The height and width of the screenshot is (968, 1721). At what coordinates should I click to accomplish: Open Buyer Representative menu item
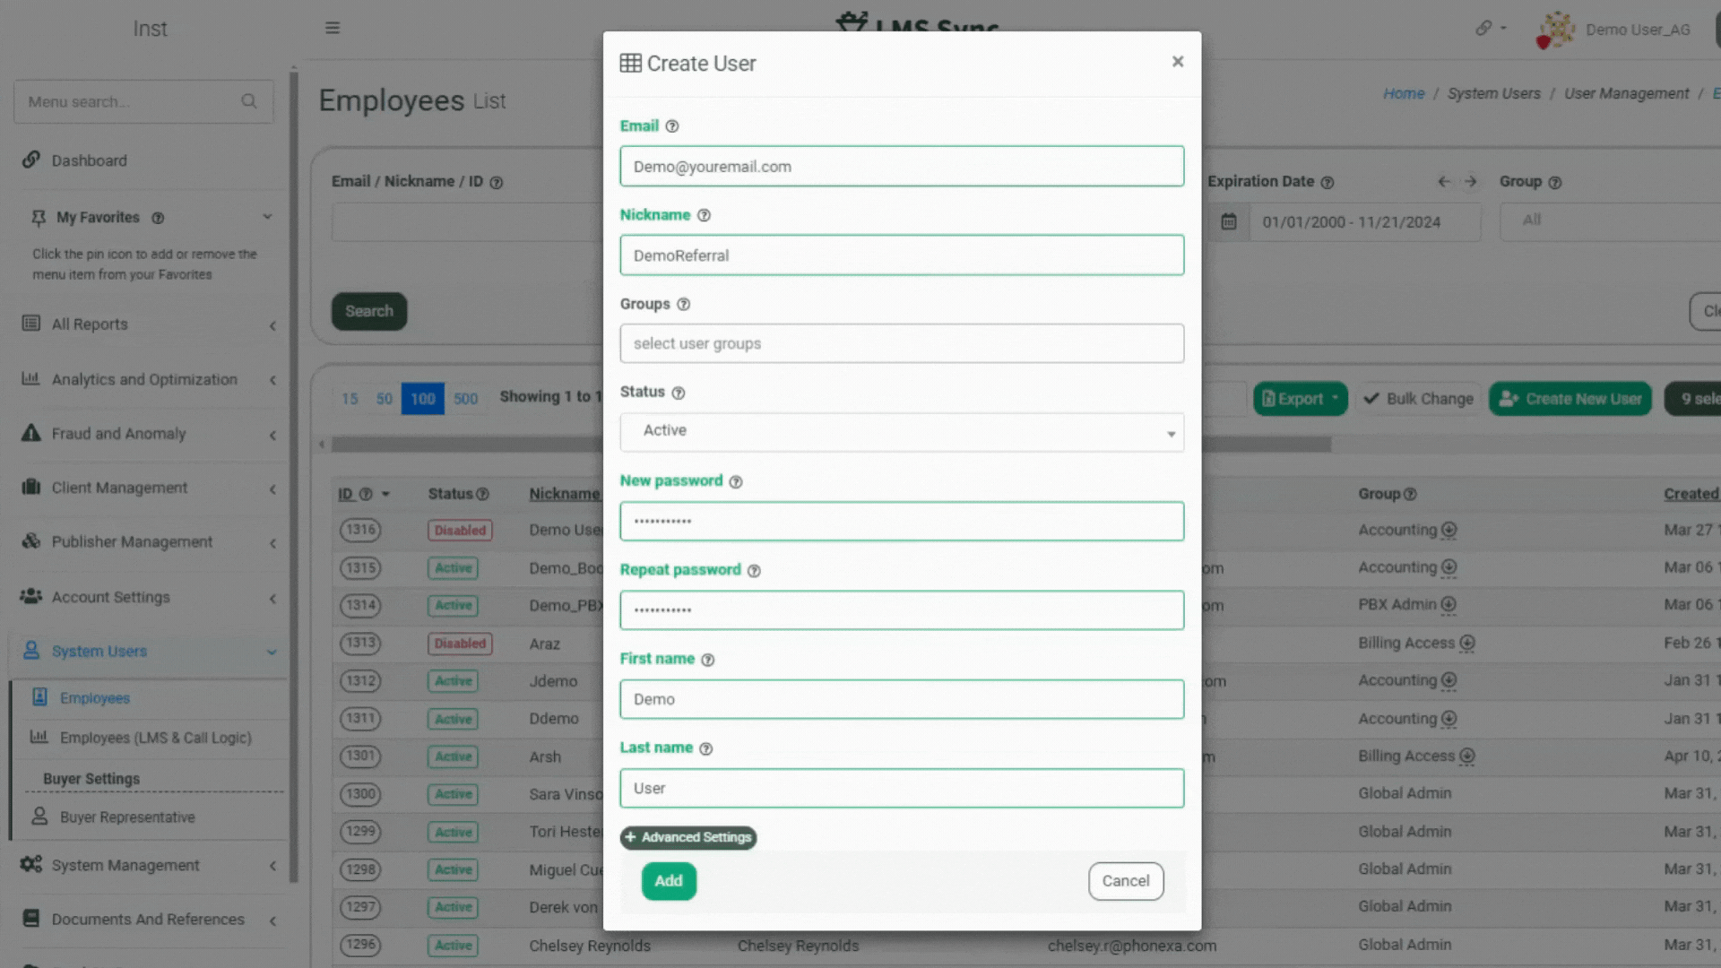(x=127, y=817)
